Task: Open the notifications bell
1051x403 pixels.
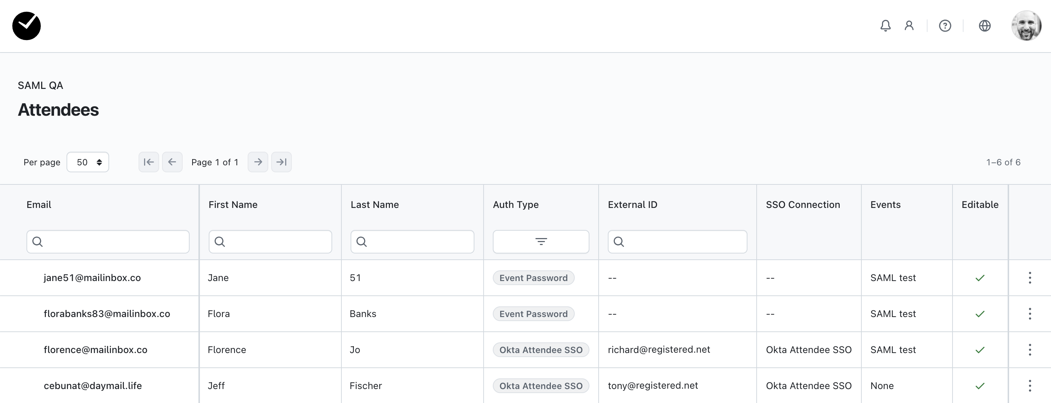Action: [x=885, y=26]
